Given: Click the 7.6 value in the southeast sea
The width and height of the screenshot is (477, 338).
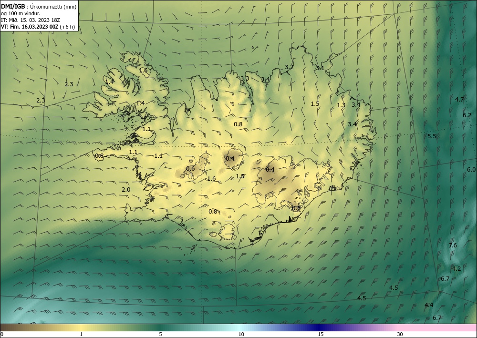Looking at the screenshot, I should click(x=453, y=246).
